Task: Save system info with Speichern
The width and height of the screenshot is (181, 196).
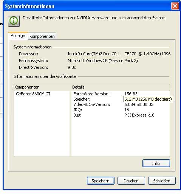Action: click(x=101, y=181)
